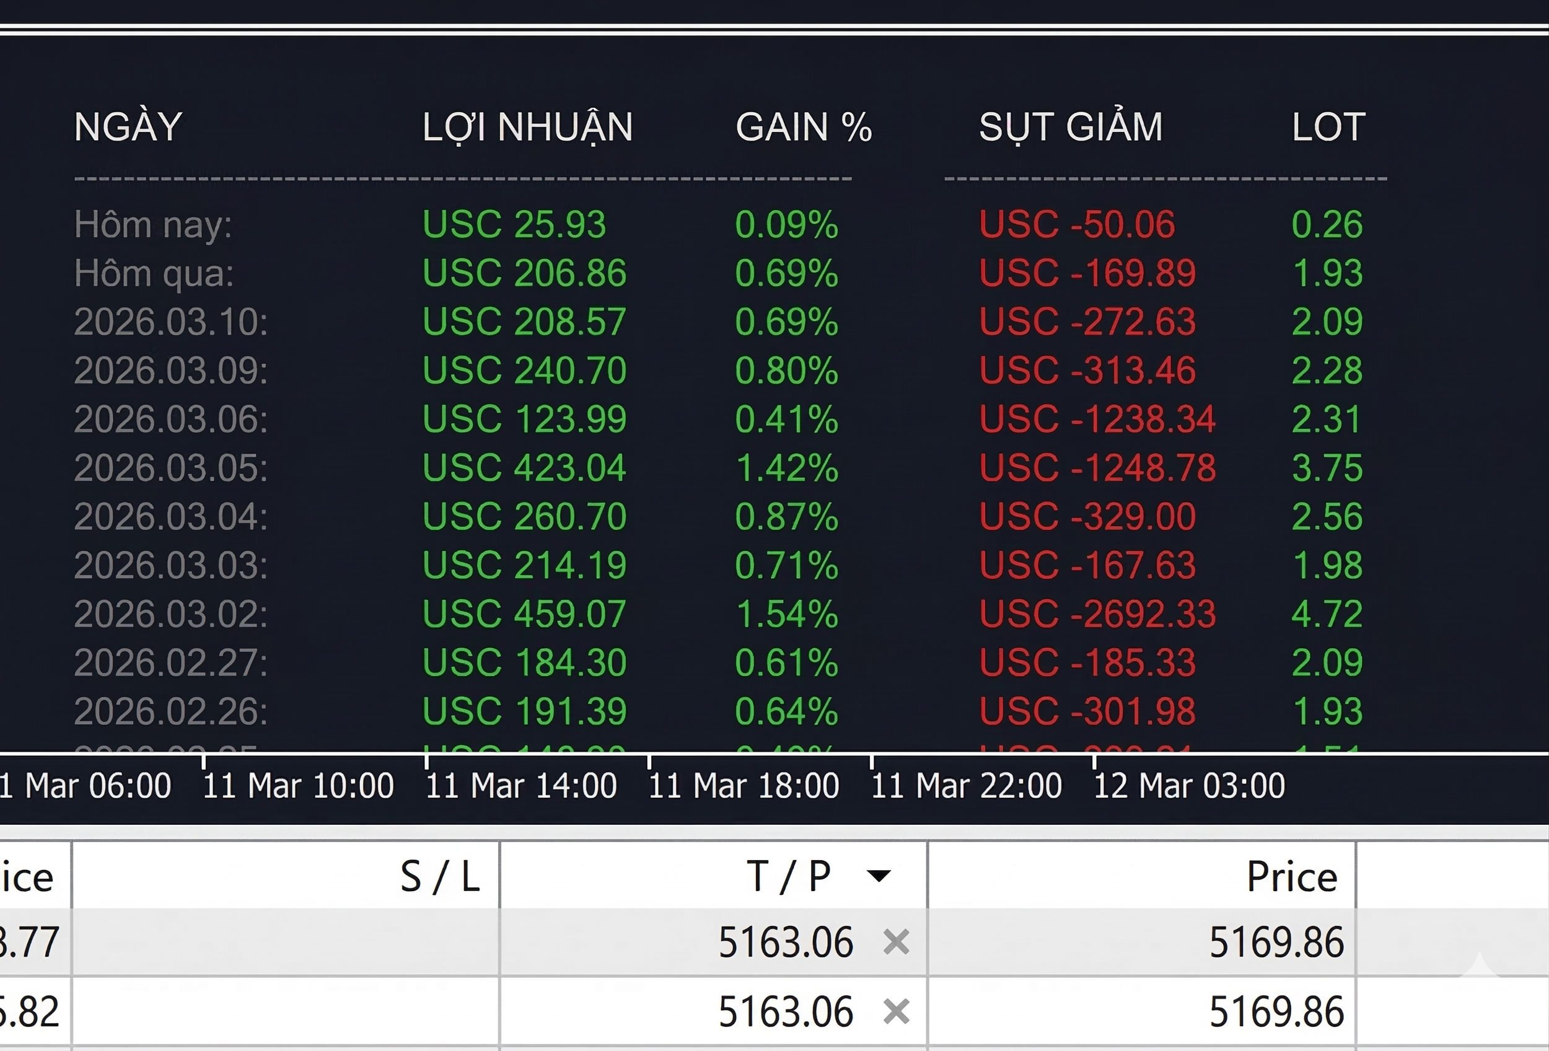Select the Hôm nay row label
1549x1051 pixels.
(153, 224)
